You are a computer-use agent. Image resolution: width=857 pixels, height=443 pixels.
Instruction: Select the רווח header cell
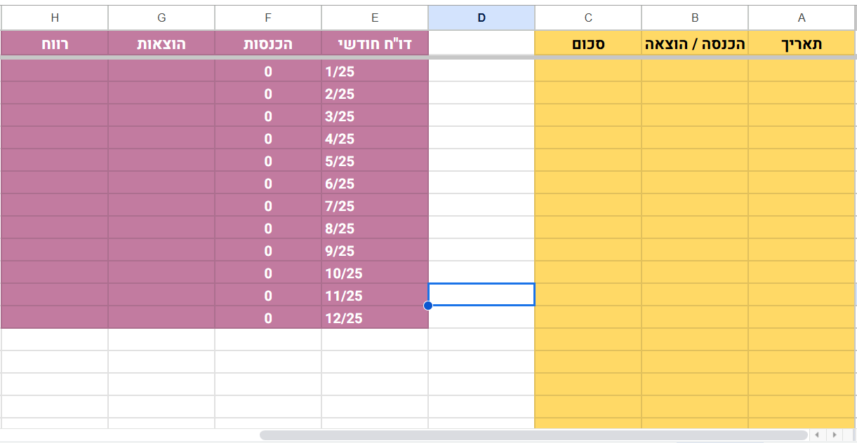pyautogui.click(x=55, y=44)
